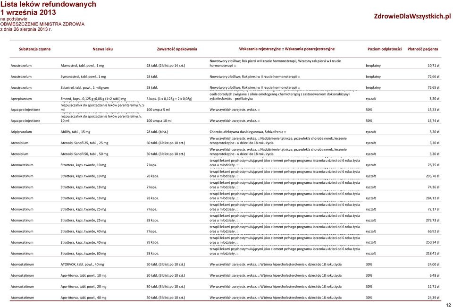Click the 'Nazwa leku' column header

pos(102,49)
